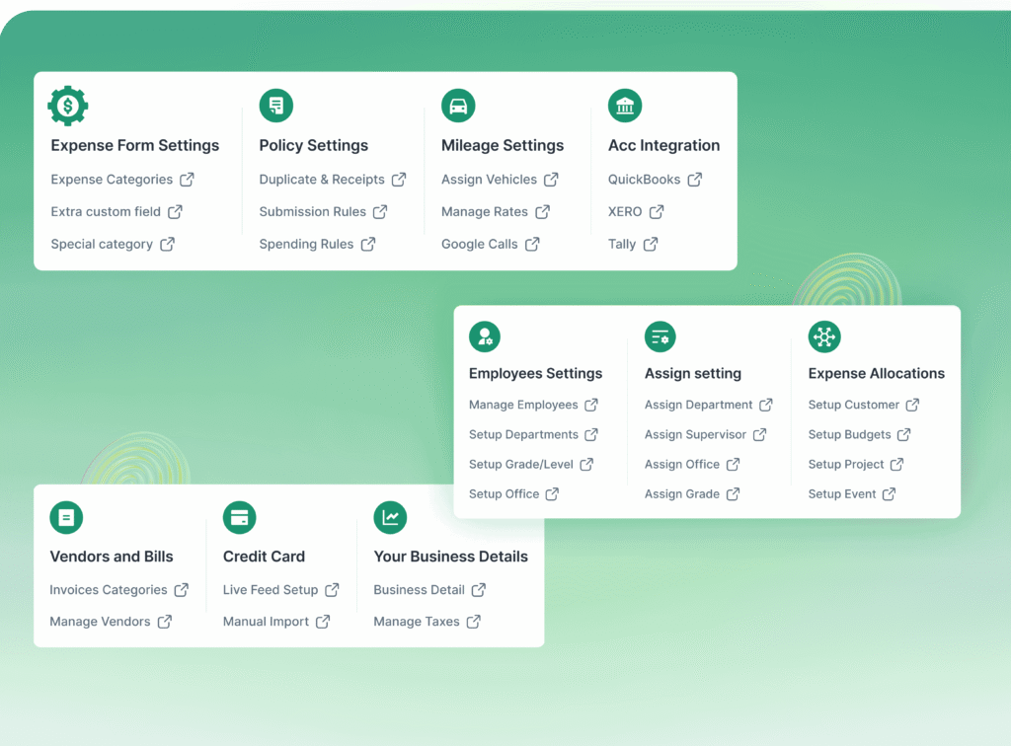Click the Vendors and Bills icon
Screen dimensions: 1011x746
click(x=66, y=517)
